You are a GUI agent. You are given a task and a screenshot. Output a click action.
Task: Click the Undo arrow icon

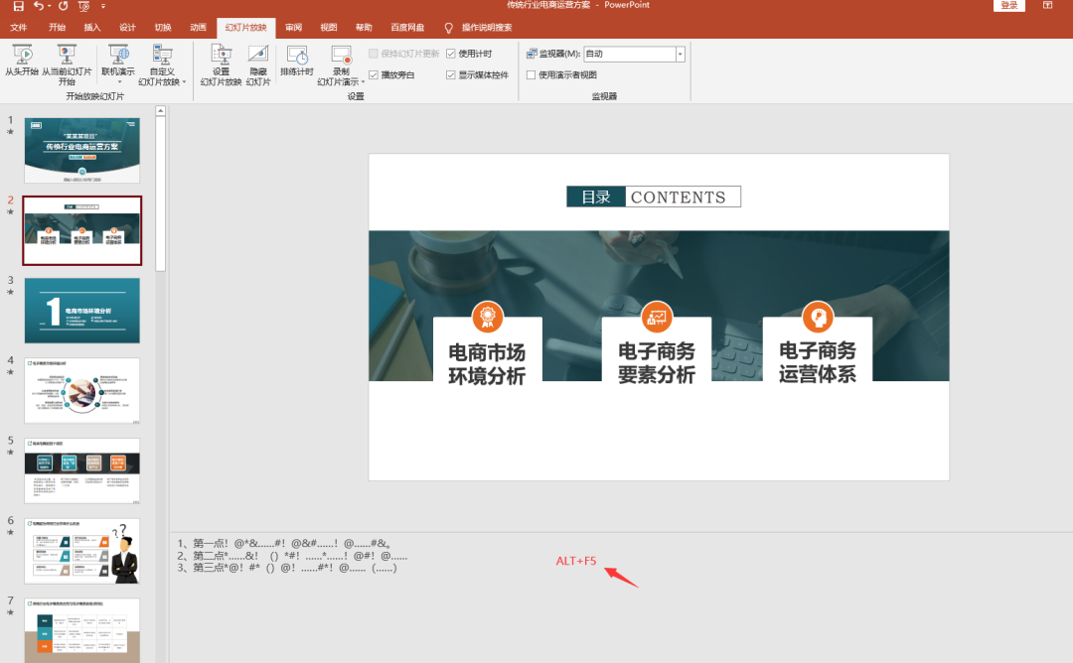(x=39, y=6)
